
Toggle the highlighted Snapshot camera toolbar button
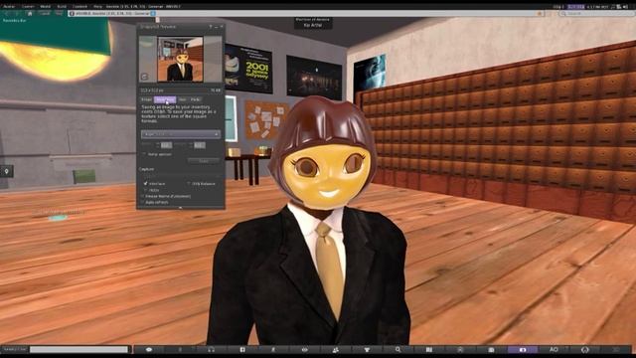pos(523,349)
